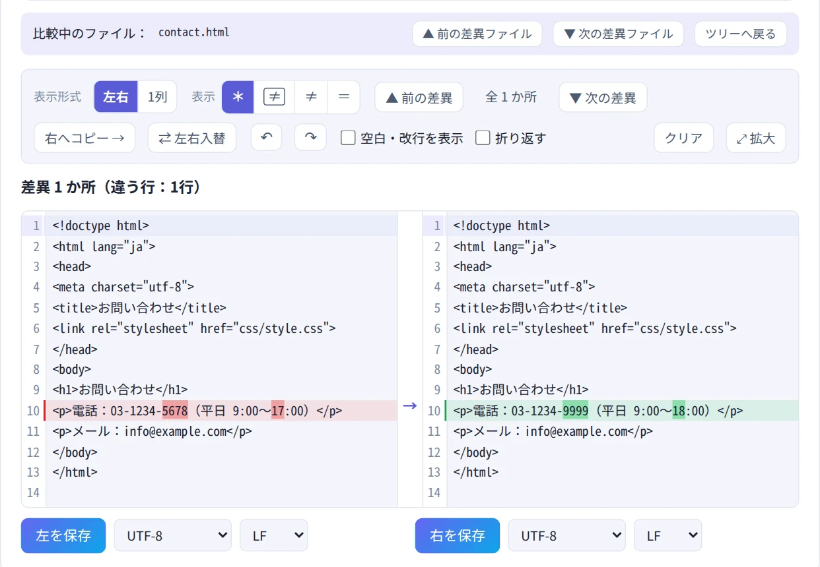Click right pane html lang line 2
The height and width of the screenshot is (567, 820).
click(x=622, y=247)
